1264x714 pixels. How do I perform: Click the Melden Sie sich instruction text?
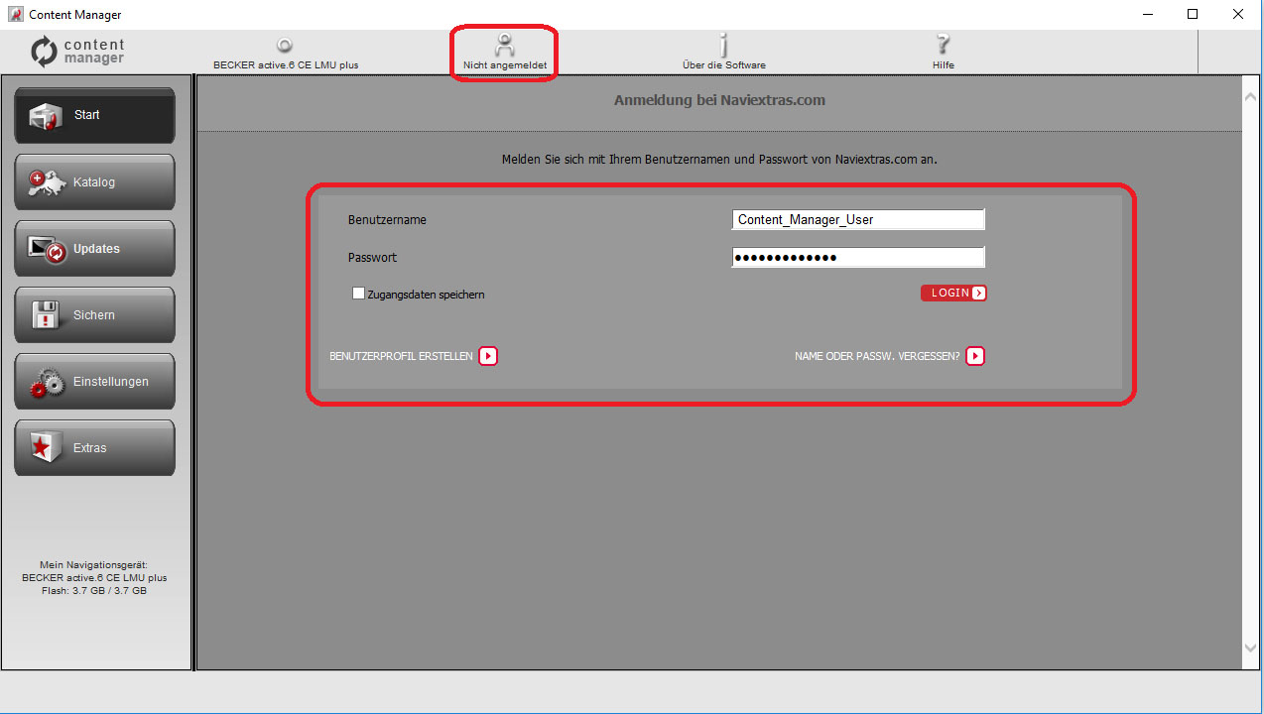(x=719, y=159)
